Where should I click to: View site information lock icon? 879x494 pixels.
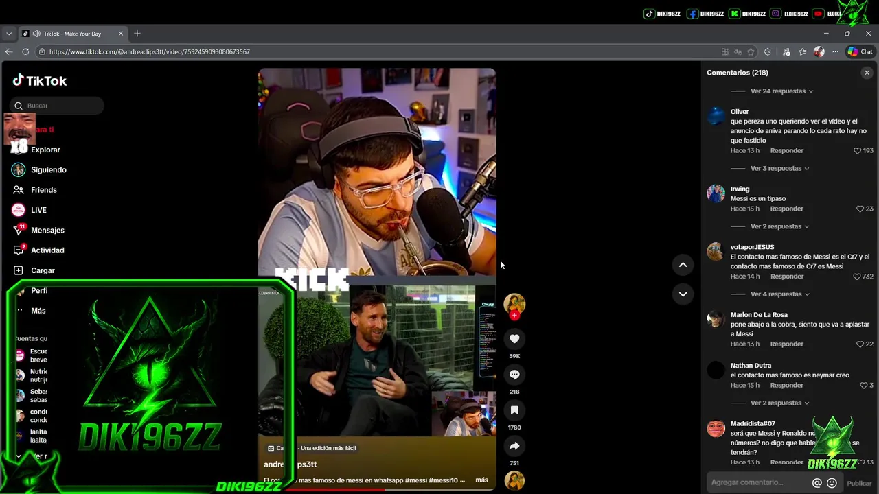tap(42, 51)
